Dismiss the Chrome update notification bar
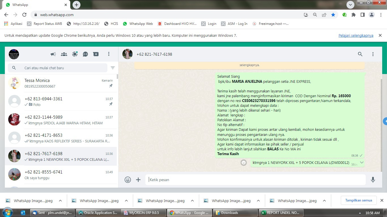Image resolution: width=387 pixels, height=217 pixels. (380, 35)
